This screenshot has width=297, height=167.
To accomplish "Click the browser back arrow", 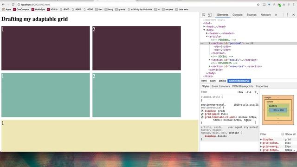I will pyautogui.click(x=3, y=4).
